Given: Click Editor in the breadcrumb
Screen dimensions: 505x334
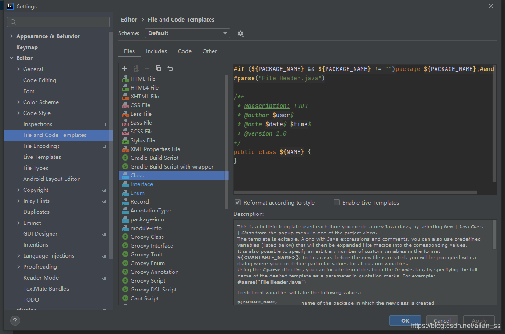Looking at the screenshot, I should 129,20.
